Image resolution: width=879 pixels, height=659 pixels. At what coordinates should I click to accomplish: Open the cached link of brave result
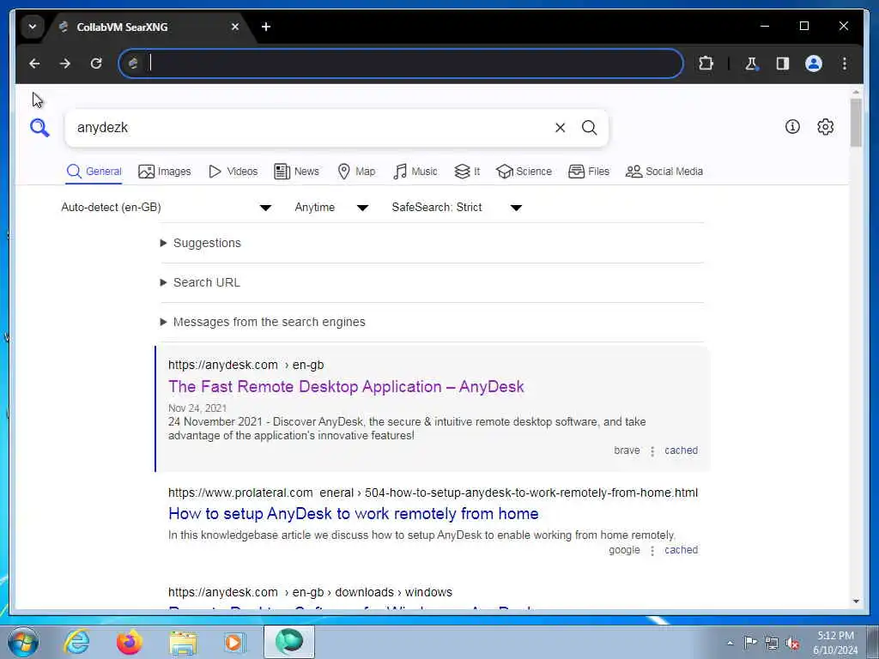(x=681, y=450)
